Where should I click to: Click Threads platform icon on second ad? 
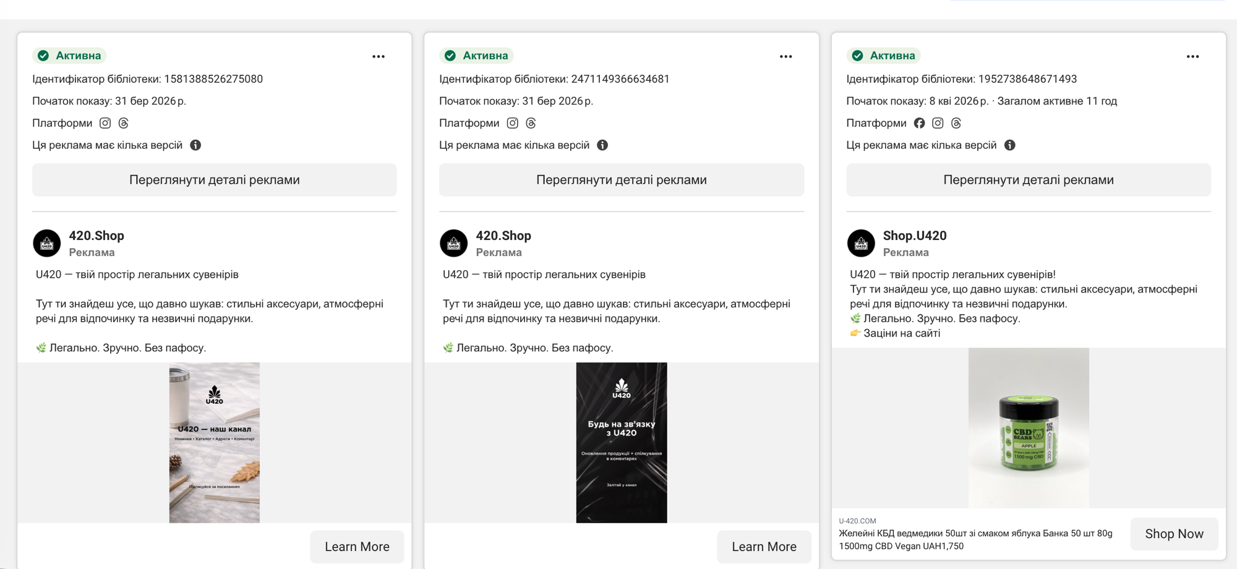(x=531, y=123)
